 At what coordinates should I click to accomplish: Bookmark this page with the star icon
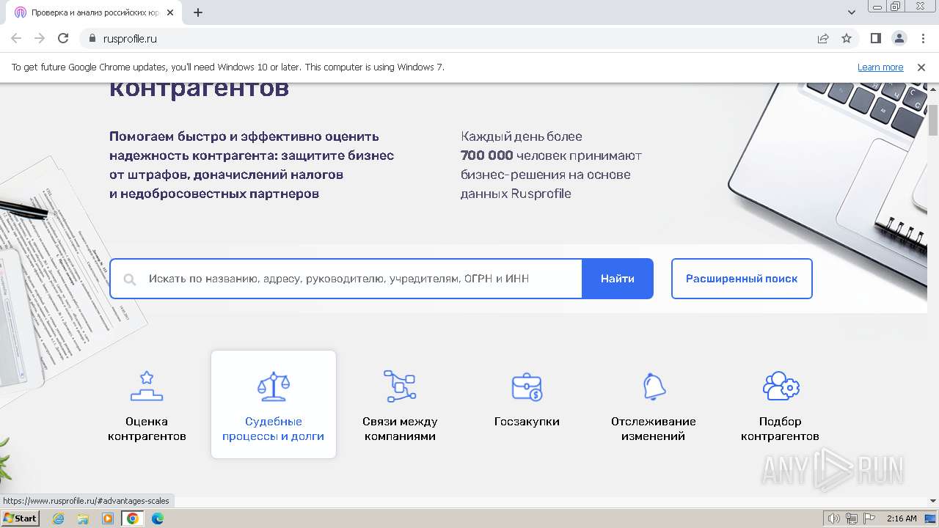(x=847, y=39)
